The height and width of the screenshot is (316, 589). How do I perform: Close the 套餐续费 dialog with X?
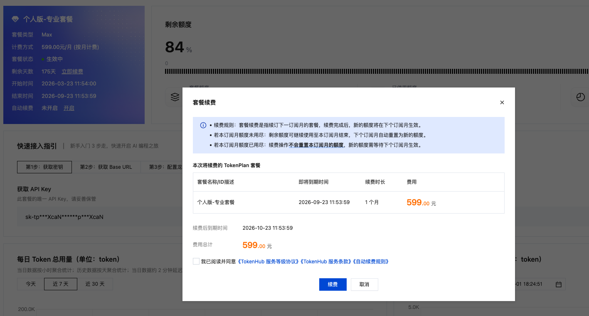(502, 102)
